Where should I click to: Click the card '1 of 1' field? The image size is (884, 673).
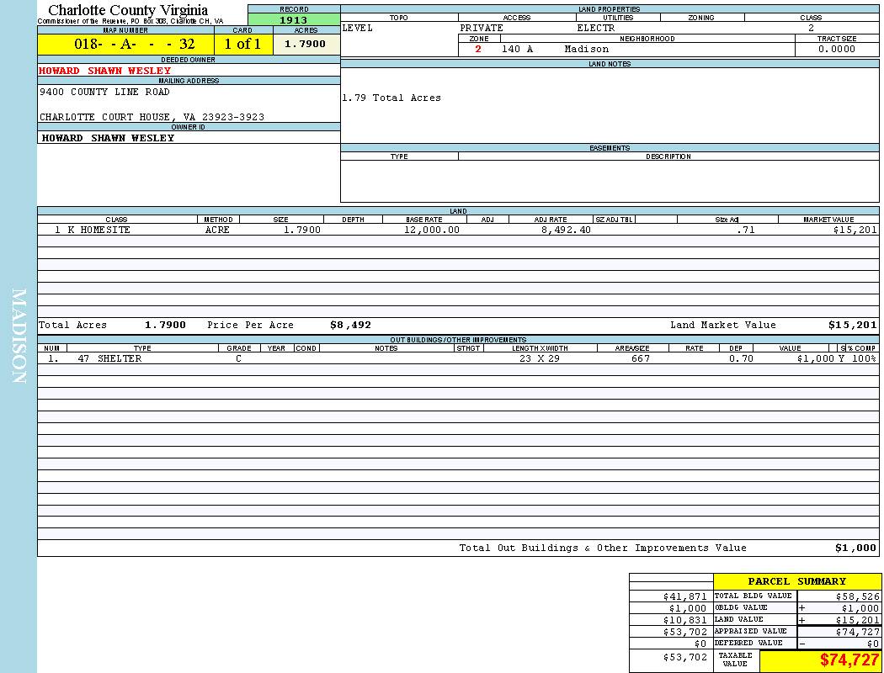[x=242, y=45]
